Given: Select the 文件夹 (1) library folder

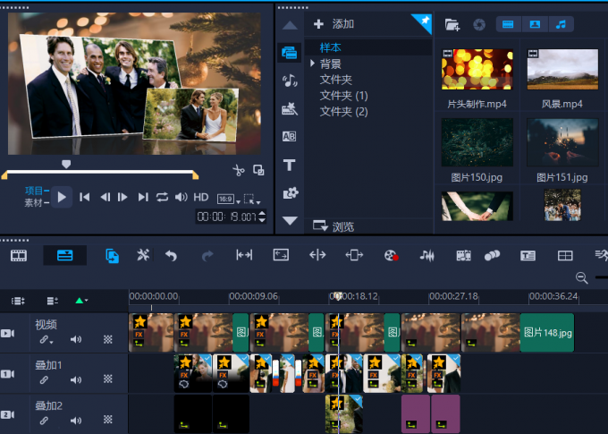Looking at the screenshot, I should 343,96.
